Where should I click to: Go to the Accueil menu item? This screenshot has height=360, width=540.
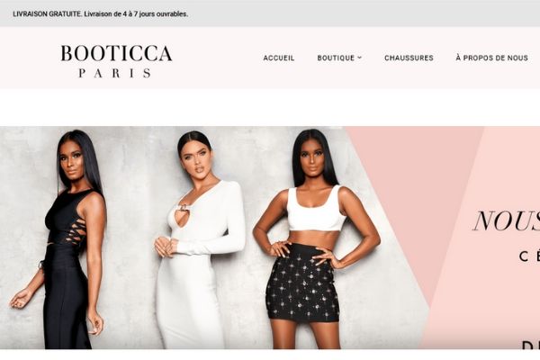tap(279, 58)
